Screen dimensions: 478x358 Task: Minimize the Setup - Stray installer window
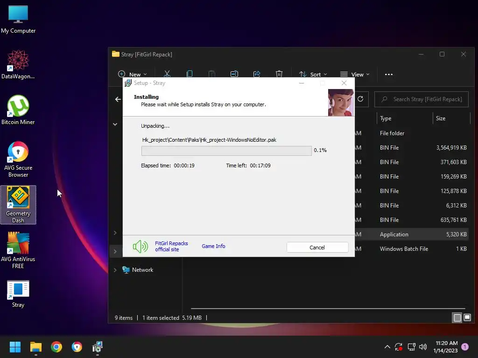[x=302, y=83]
